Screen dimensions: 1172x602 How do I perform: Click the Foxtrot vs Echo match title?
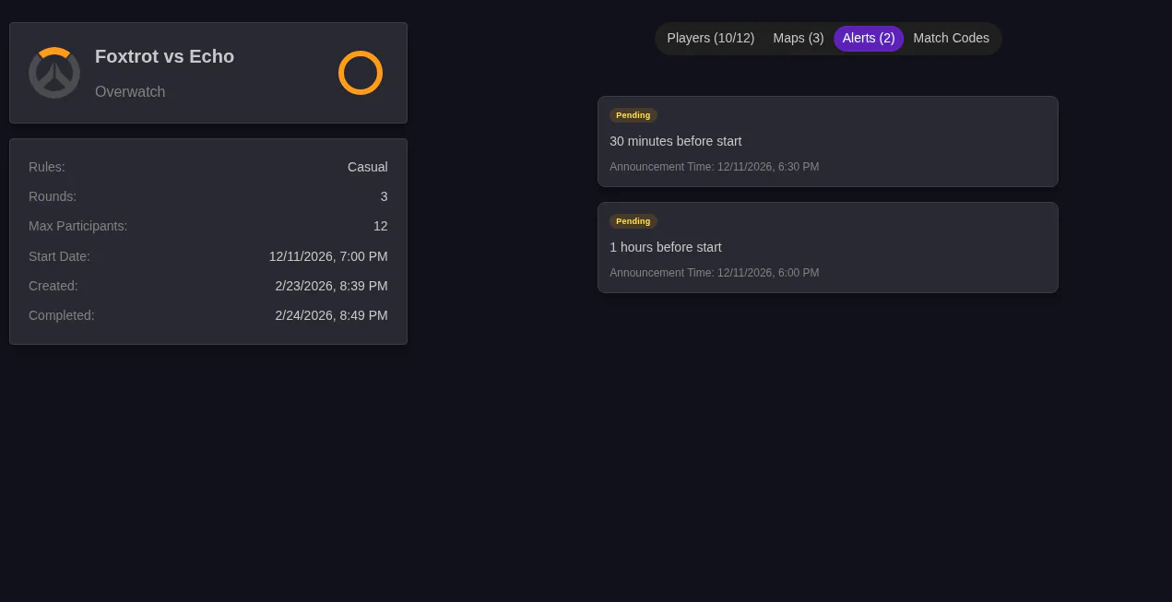(164, 56)
